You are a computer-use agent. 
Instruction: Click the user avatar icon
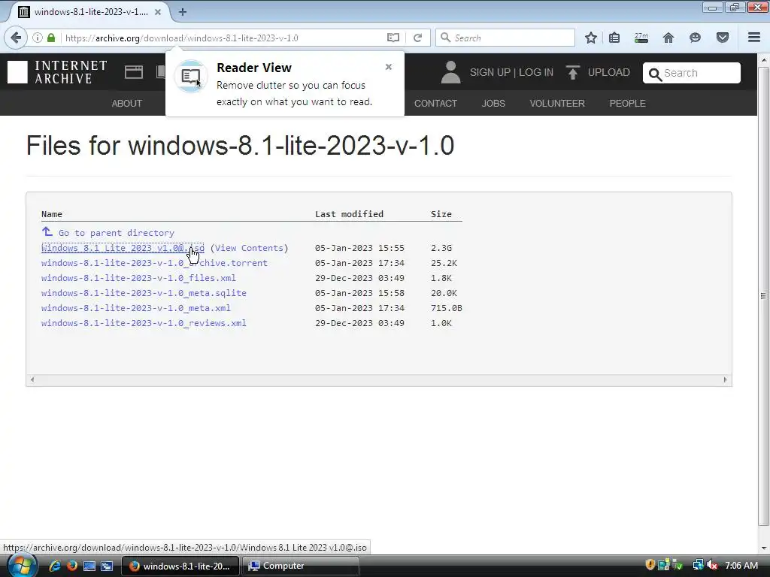coord(450,72)
